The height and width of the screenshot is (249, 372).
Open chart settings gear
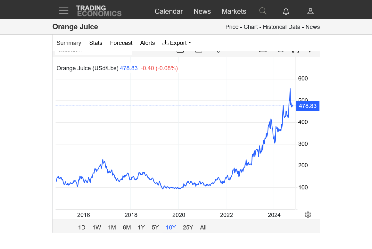click(x=308, y=215)
